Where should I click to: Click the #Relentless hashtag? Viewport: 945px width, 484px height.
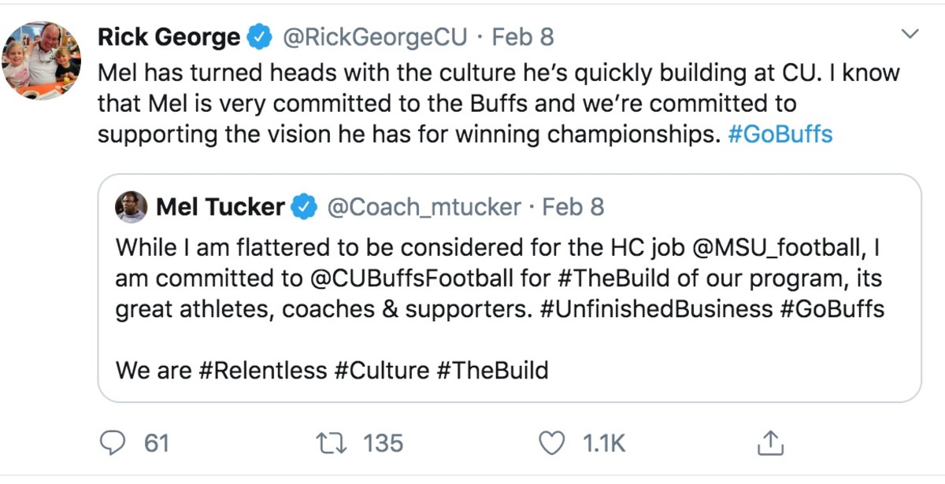point(262,370)
